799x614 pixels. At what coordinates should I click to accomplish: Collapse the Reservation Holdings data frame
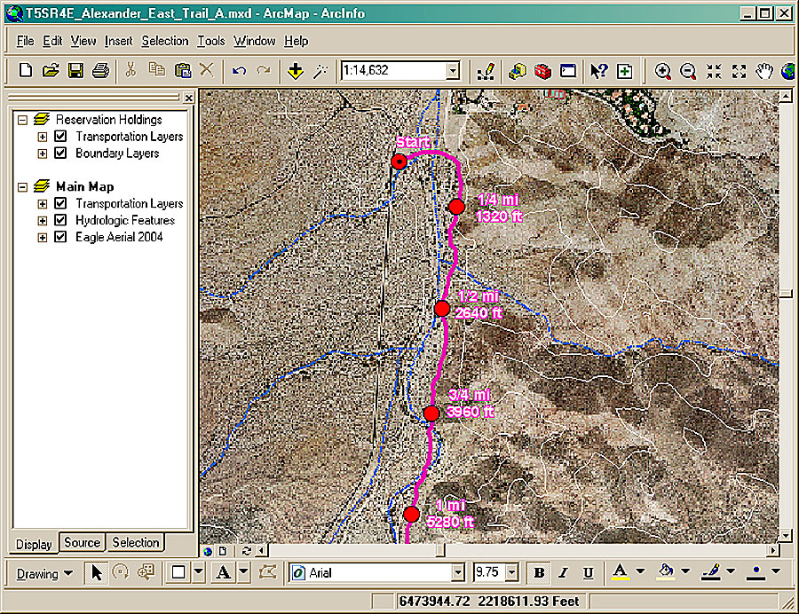coord(22,120)
